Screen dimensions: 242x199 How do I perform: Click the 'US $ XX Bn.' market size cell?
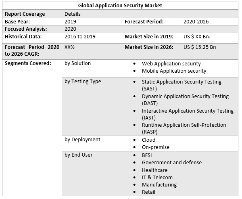coord(197,37)
